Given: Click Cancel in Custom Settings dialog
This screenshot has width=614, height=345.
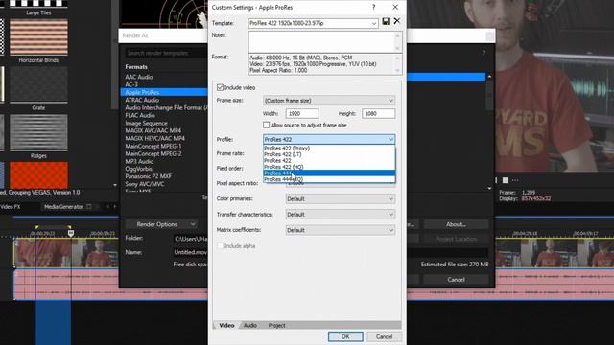Looking at the screenshot, I should click(384, 336).
